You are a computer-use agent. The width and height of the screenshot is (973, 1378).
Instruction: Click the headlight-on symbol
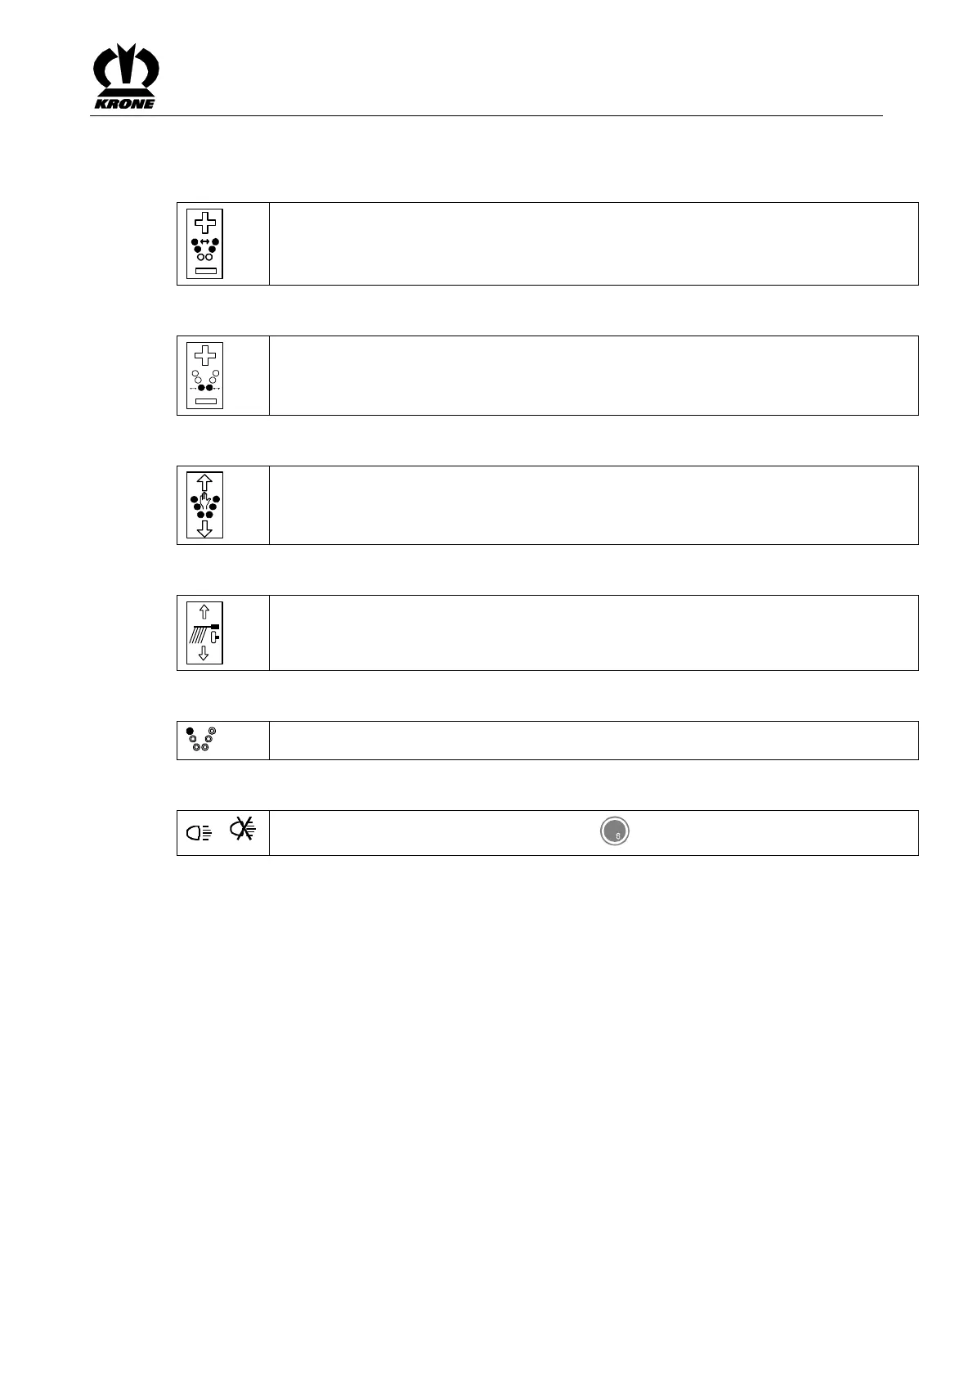198,833
